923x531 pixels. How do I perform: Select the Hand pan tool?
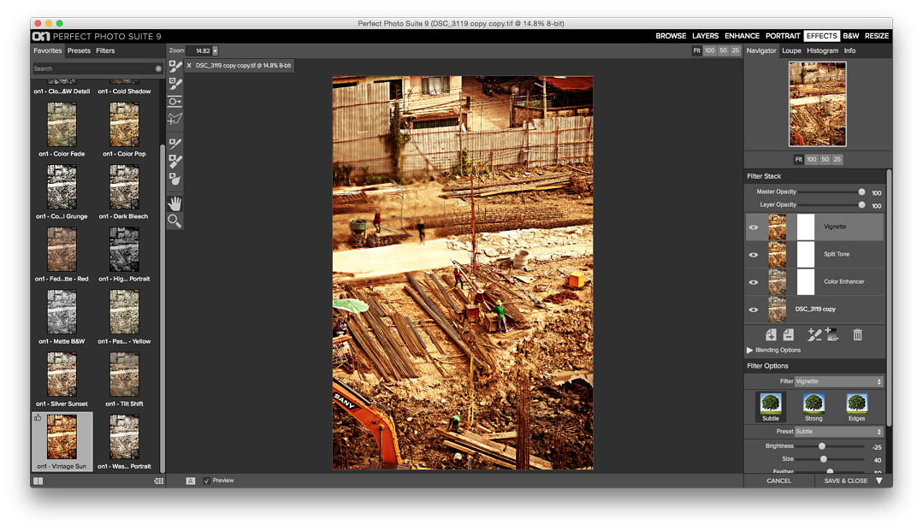click(x=175, y=204)
